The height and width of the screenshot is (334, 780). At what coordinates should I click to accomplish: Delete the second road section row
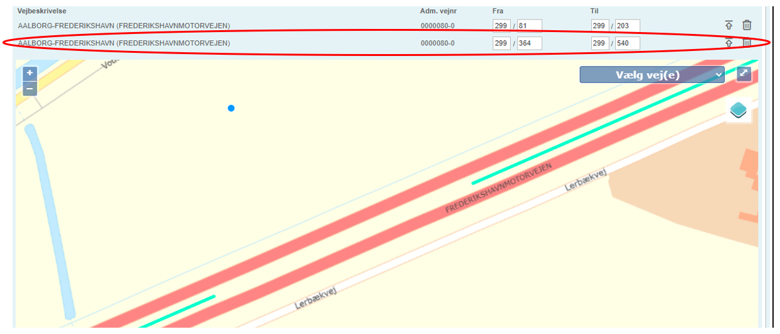coord(747,43)
